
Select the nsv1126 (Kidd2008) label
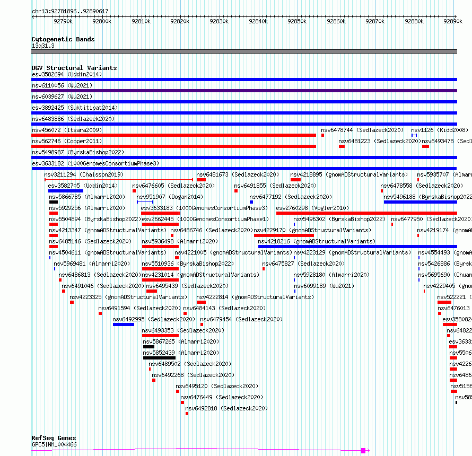(x=440, y=130)
